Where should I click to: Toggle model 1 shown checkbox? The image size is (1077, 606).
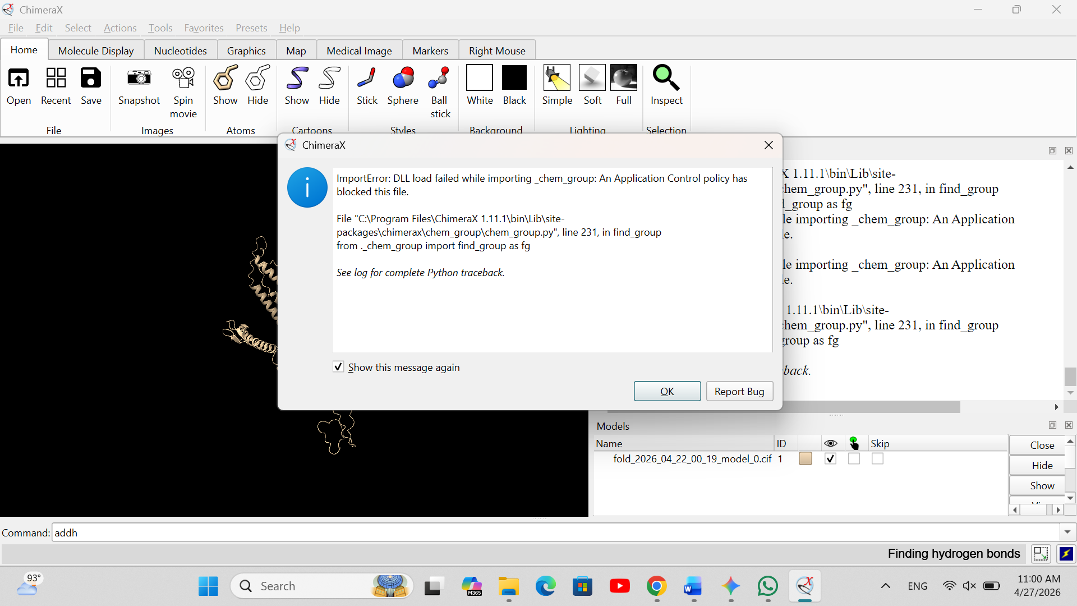[x=830, y=459]
